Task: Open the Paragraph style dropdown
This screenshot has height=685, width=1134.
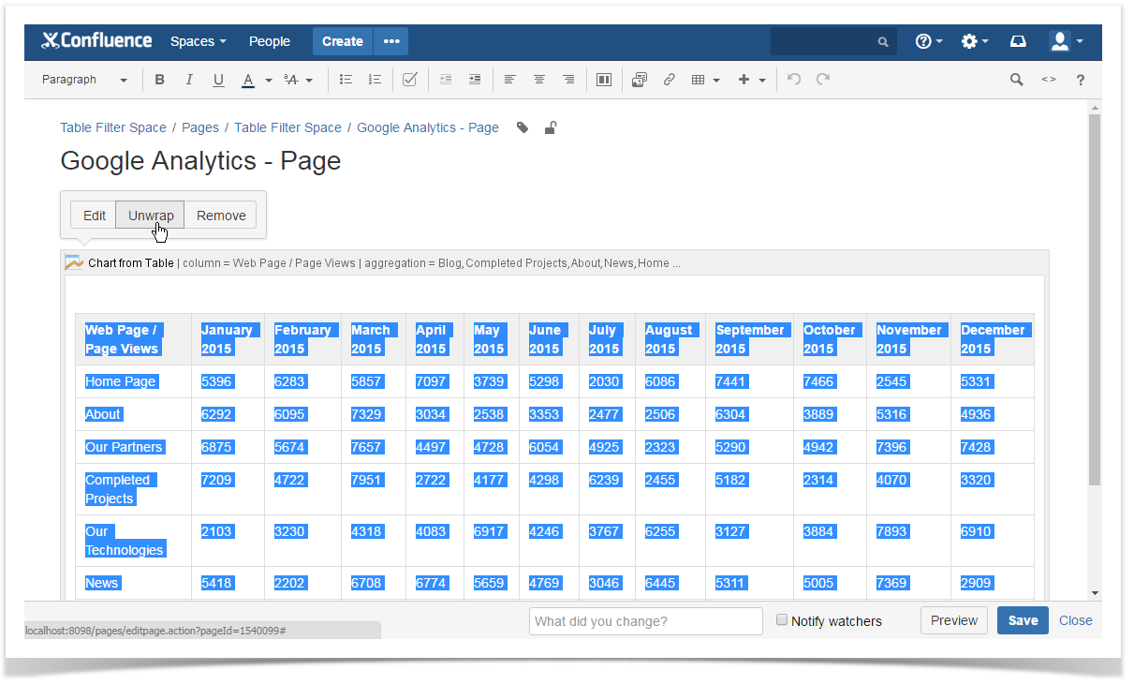Action: click(x=84, y=81)
